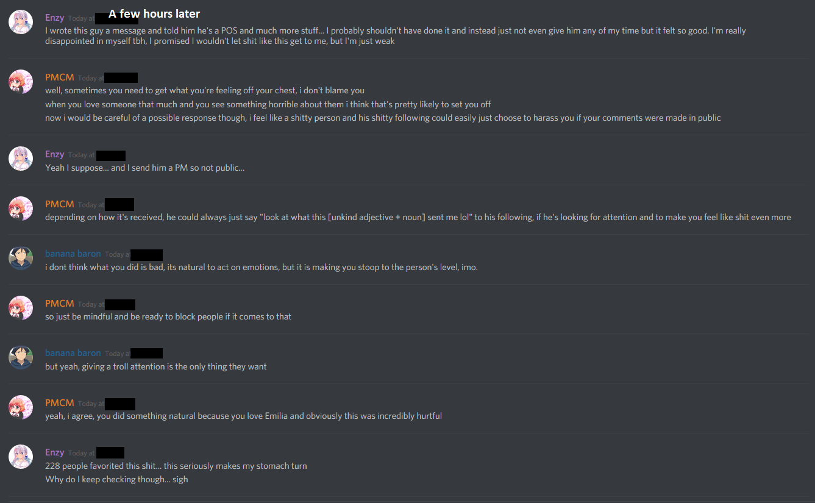Open Enzy's username above '228 people favorited'
The width and height of the screenshot is (815, 503).
54,452
